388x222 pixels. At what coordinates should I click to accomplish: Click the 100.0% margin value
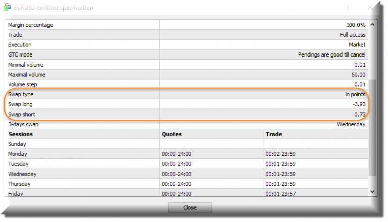tap(356, 25)
